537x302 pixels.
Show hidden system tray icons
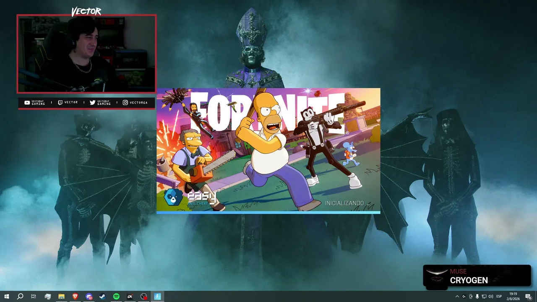457,297
